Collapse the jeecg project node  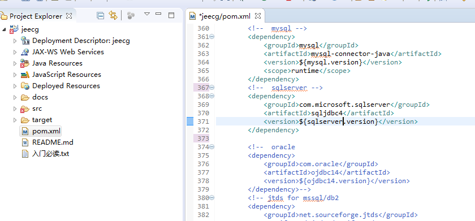3,29
